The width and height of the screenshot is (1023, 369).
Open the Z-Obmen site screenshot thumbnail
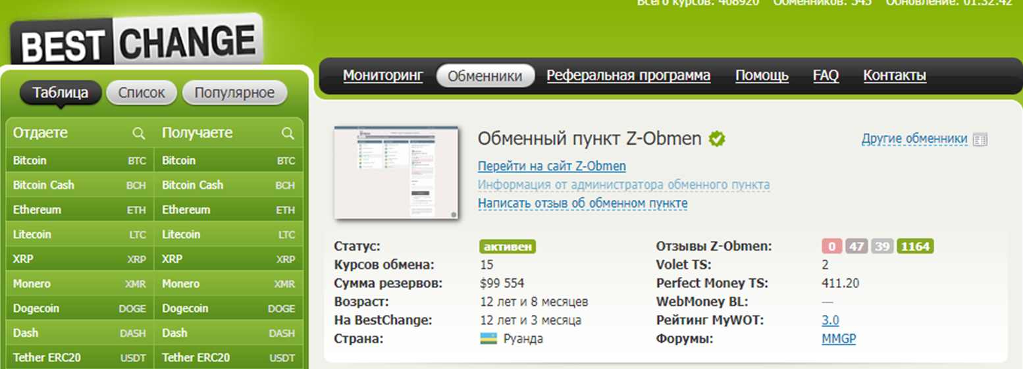[397, 172]
